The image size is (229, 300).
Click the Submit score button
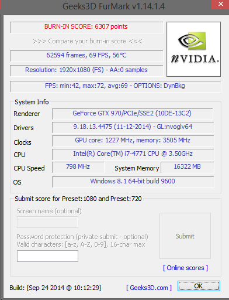pyautogui.click(x=185, y=236)
